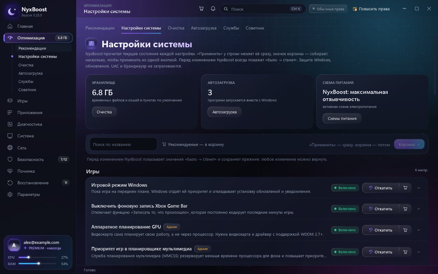
Task: Expand Аппаратное планирование GPU row details
Action: pos(418,230)
